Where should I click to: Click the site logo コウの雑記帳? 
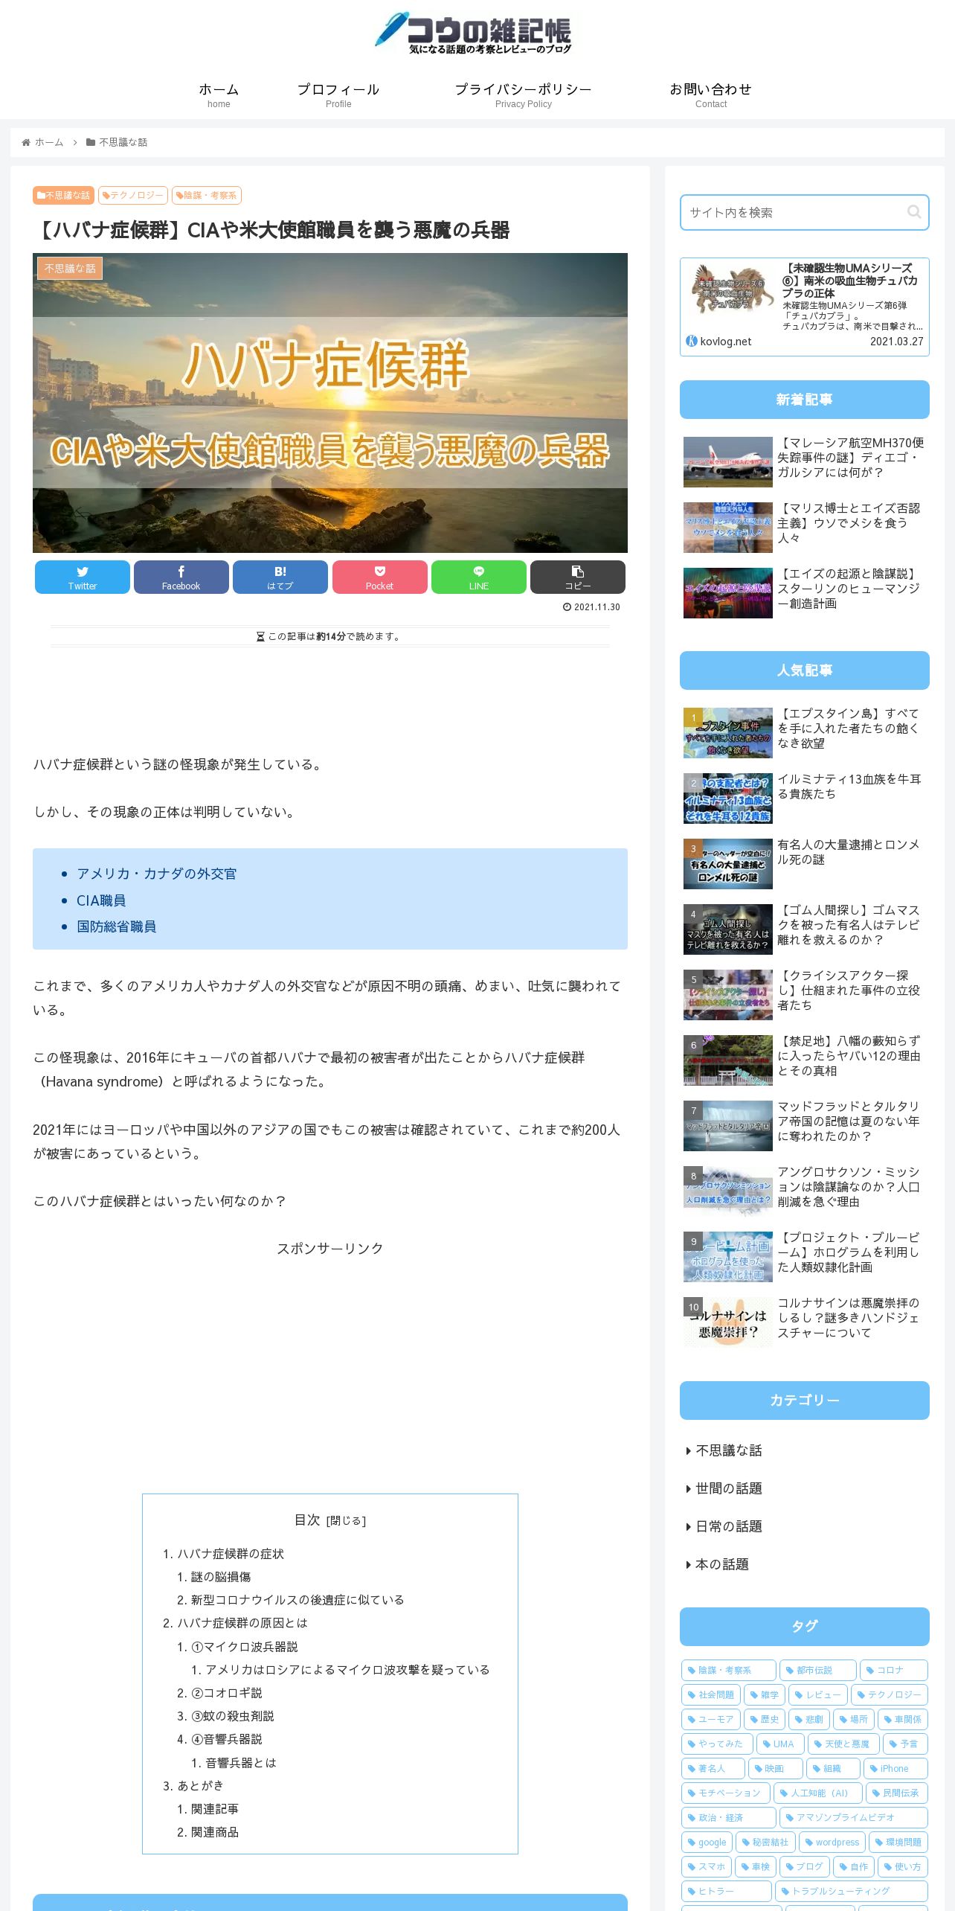tap(473, 33)
